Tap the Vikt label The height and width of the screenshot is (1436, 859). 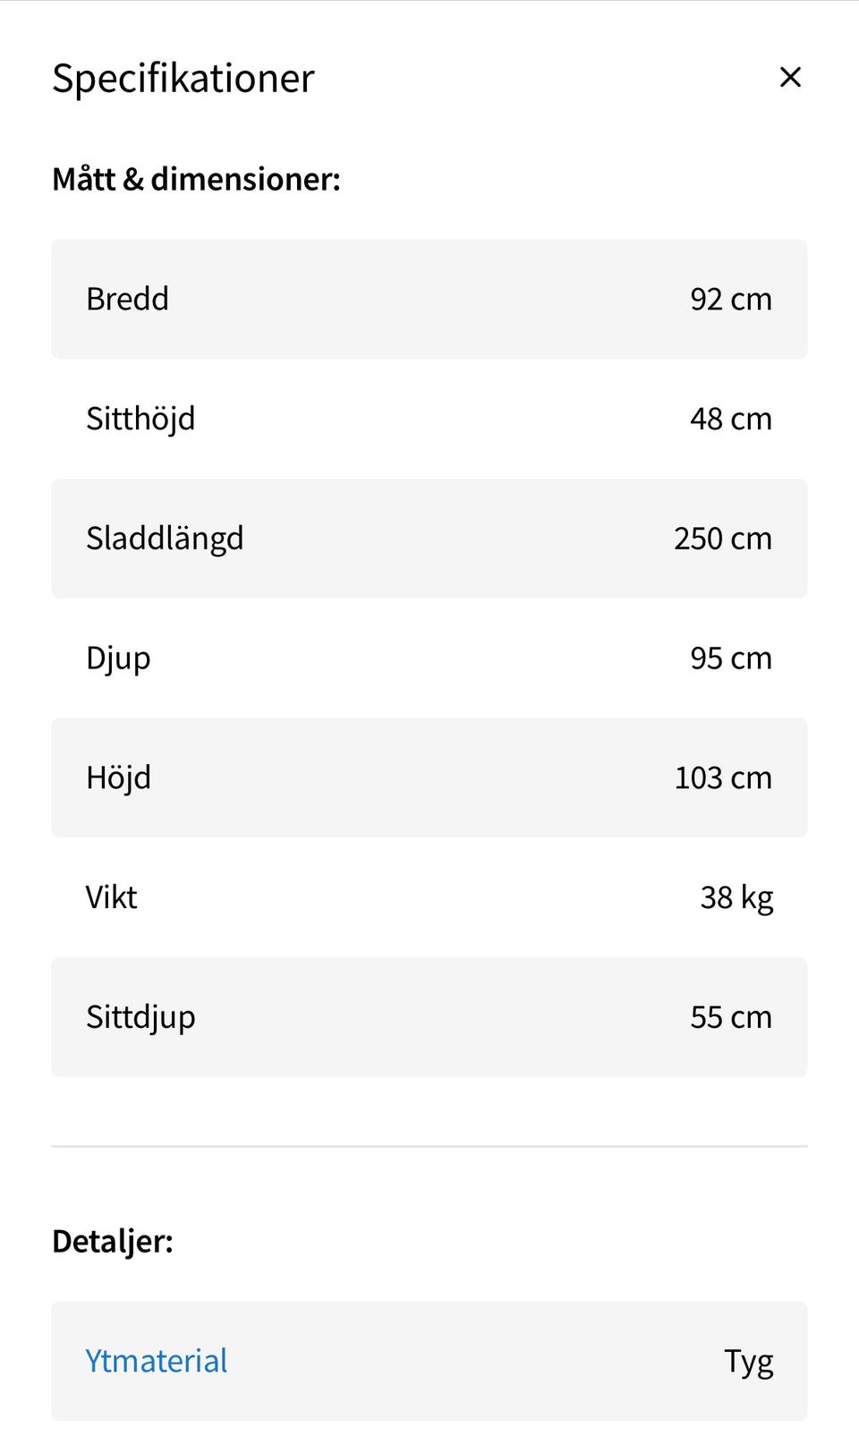(x=112, y=897)
